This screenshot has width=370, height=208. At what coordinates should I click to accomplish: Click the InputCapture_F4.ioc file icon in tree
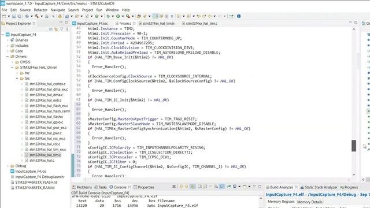[x=12, y=172]
